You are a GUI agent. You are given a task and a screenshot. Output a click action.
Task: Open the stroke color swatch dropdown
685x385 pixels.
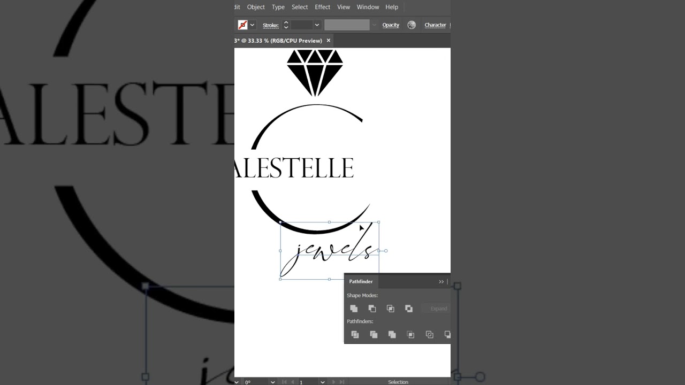tap(252, 25)
